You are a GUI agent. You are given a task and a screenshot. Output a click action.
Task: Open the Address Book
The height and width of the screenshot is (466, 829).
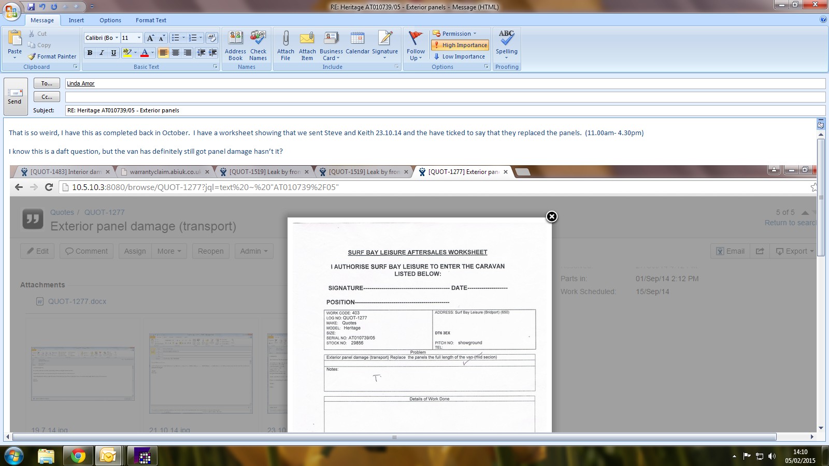tap(235, 39)
